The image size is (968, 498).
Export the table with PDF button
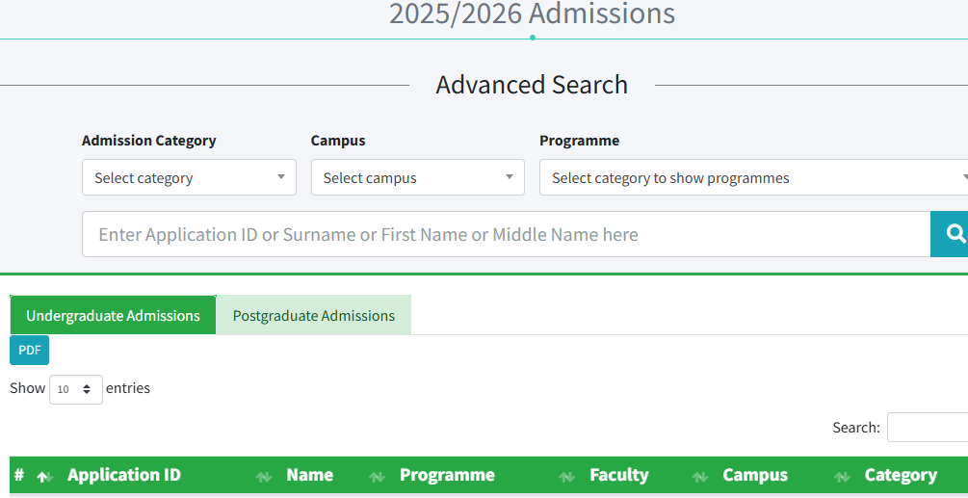point(29,351)
